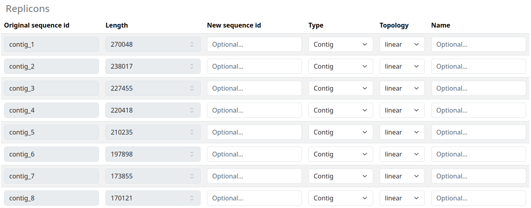
Task: Click the contig_6 original sequence id field
Action: 51,154
